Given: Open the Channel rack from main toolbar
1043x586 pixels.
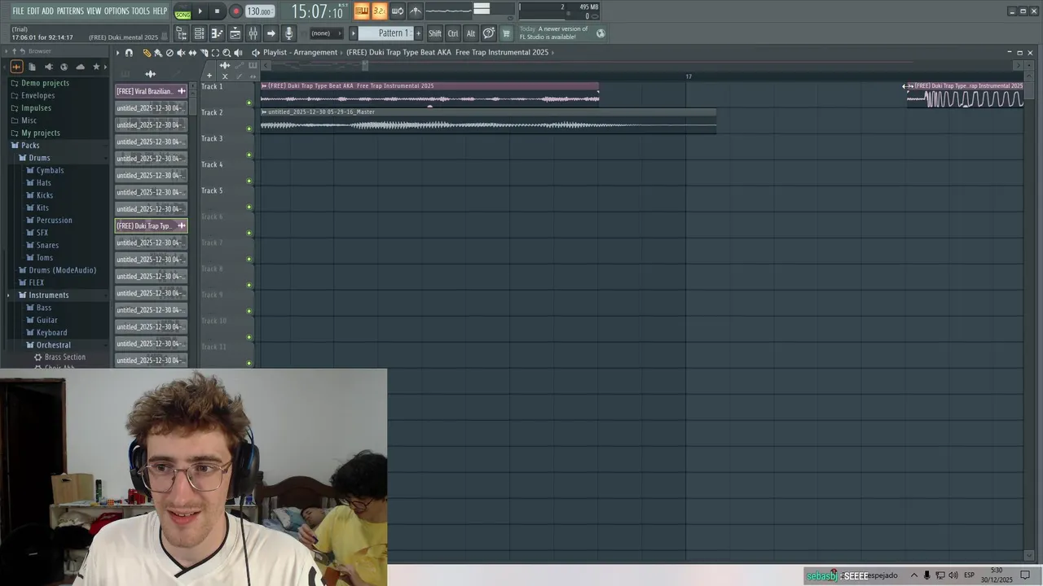Looking at the screenshot, I should pyautogui.click(x=199, y=33).
